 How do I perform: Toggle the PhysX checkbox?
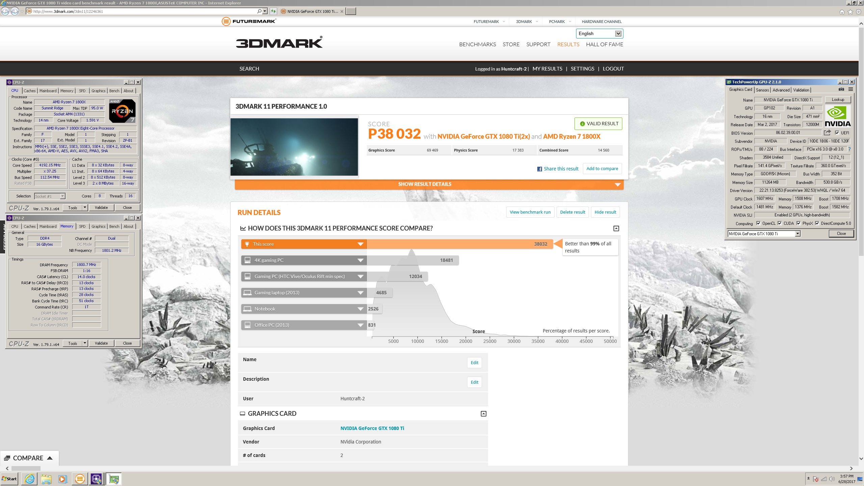[799, 223]
